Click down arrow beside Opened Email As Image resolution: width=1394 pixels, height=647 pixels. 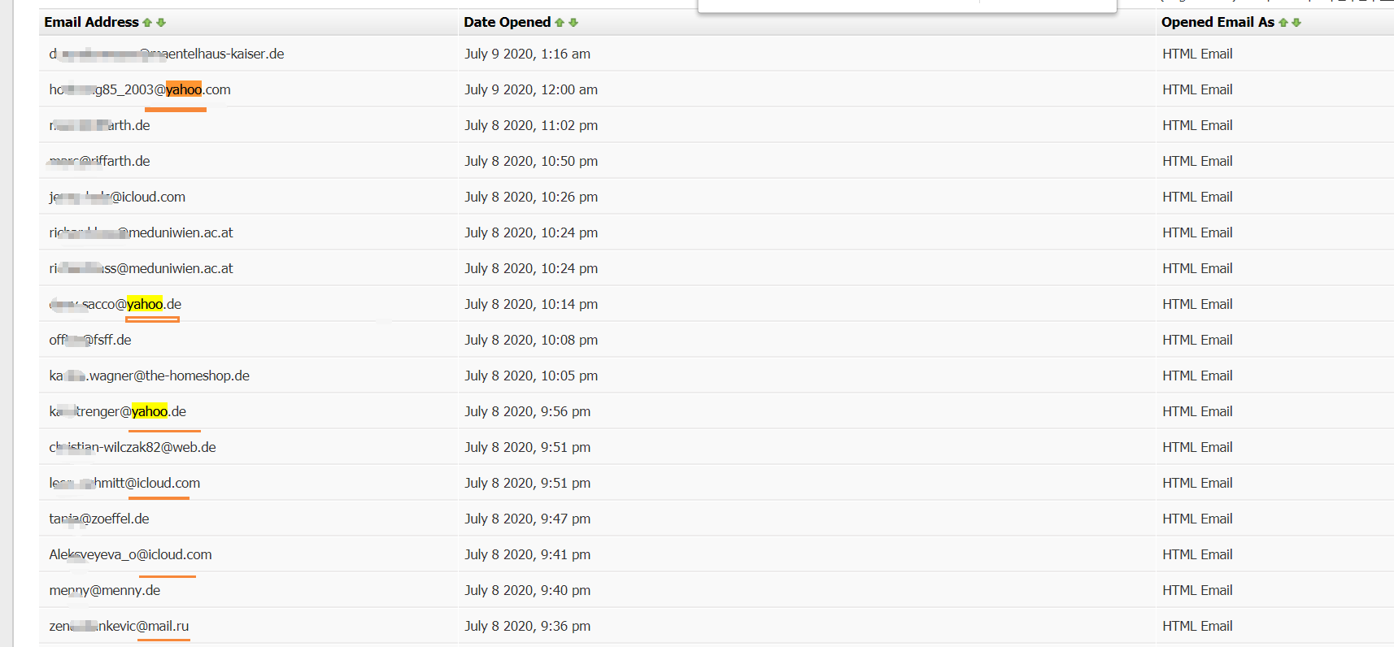coord(1296,23)
